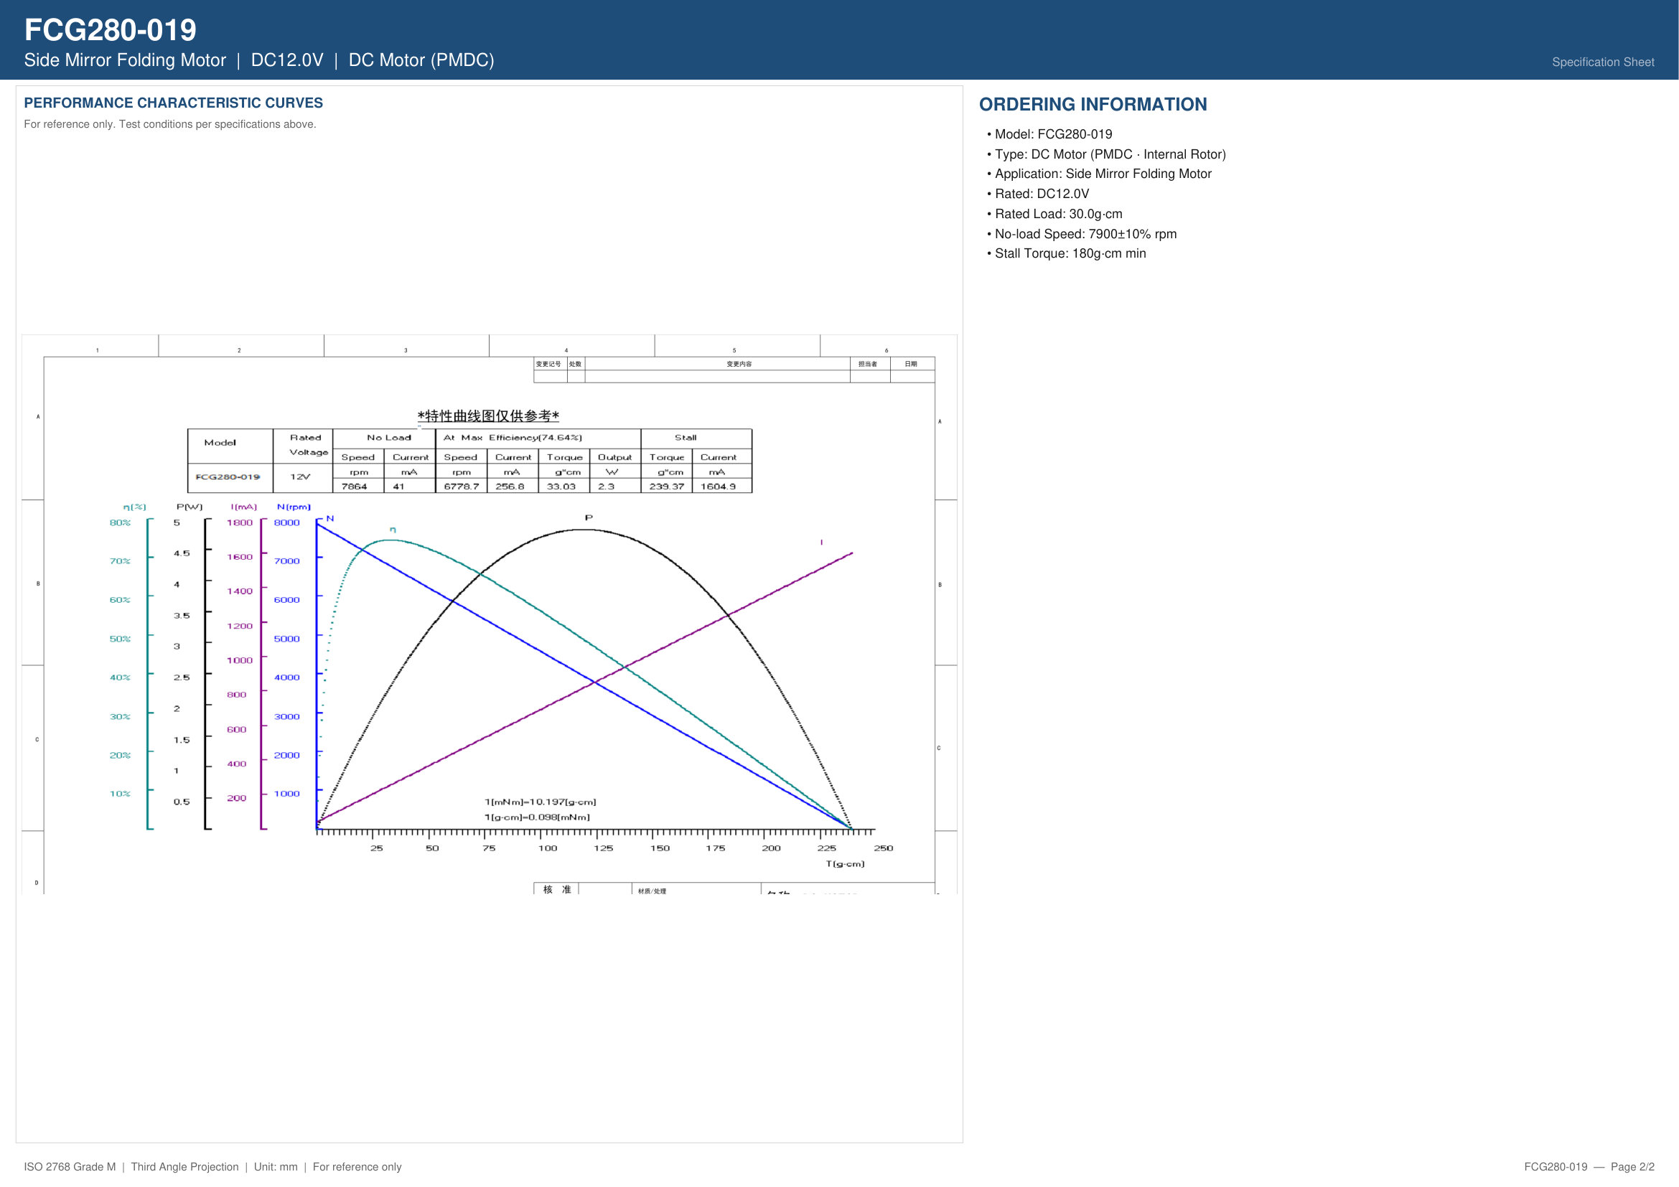1679x1187 pixels.
Task: Click the '1[g·cm]=0.098[mNm]' conversion note
Action: pyautogui.click(x=538, y=818)
